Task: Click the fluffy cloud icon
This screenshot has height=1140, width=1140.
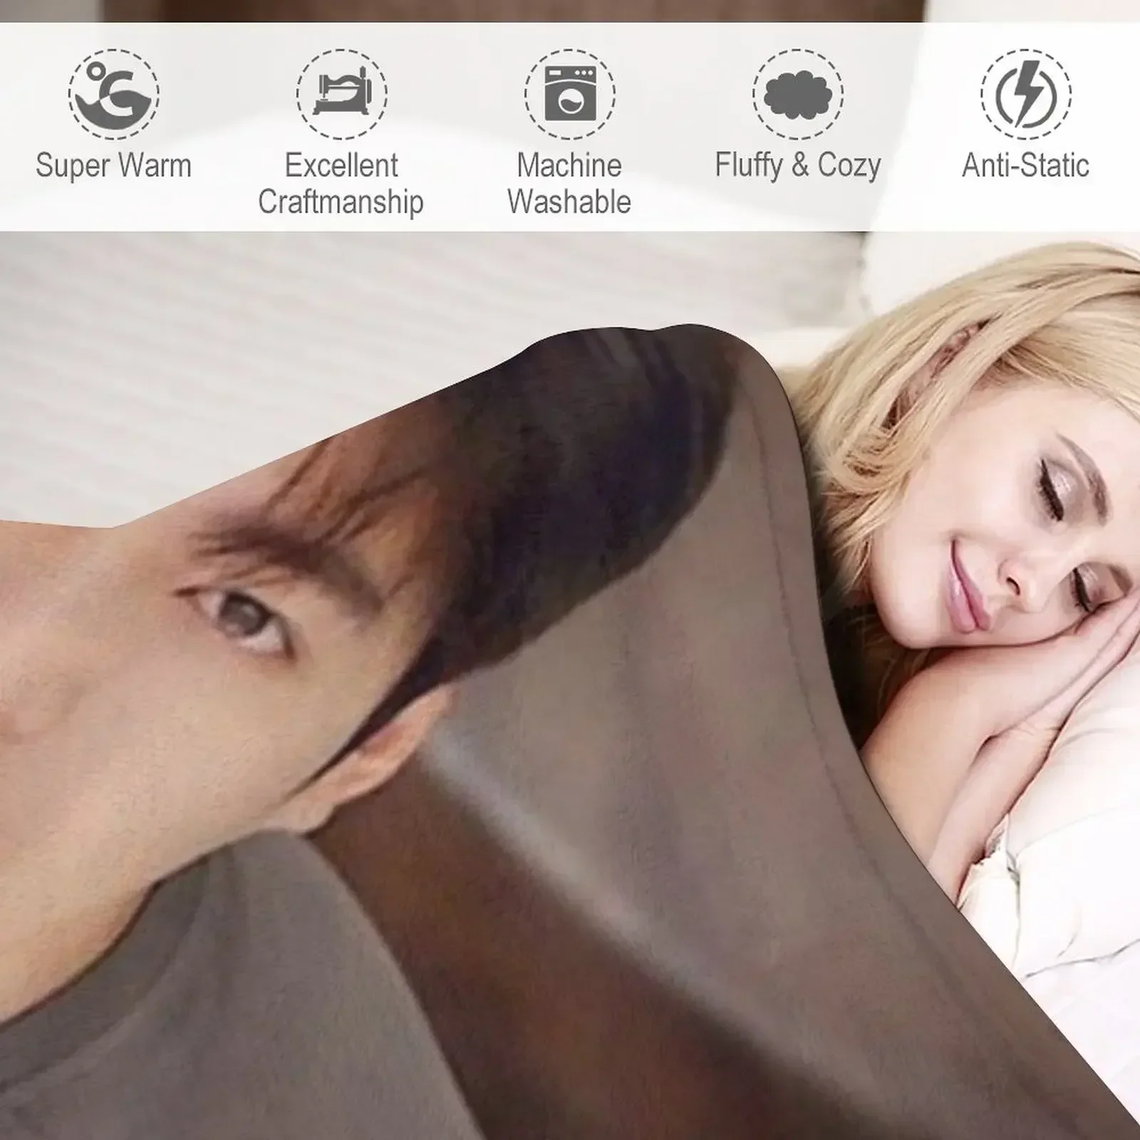Action: (x=798, y=93)
